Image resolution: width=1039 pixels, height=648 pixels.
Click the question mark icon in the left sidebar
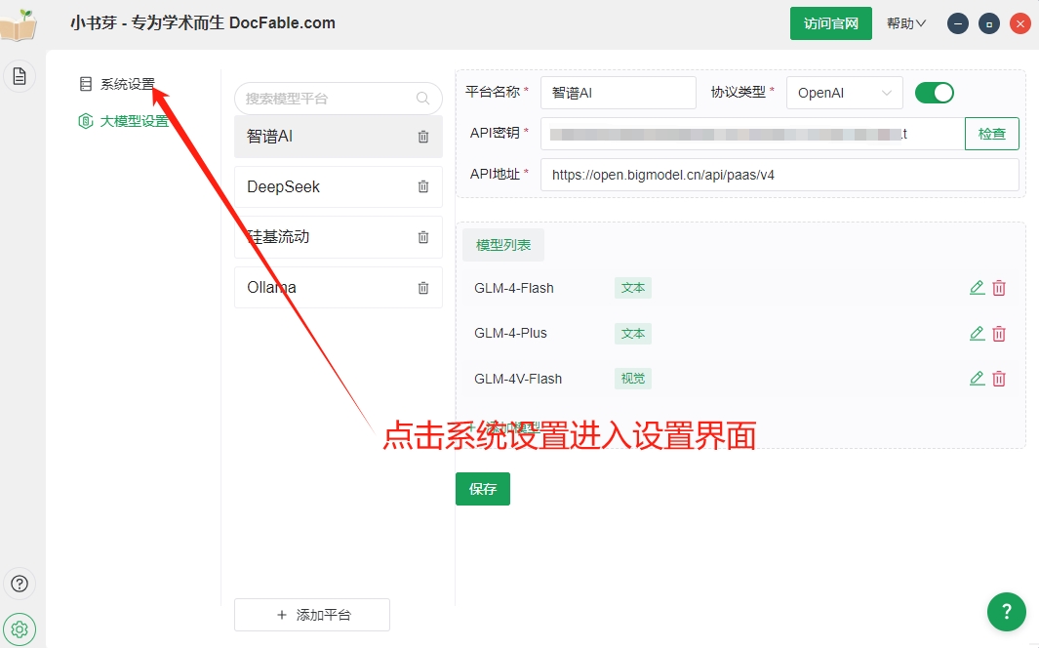coord(20,583)
